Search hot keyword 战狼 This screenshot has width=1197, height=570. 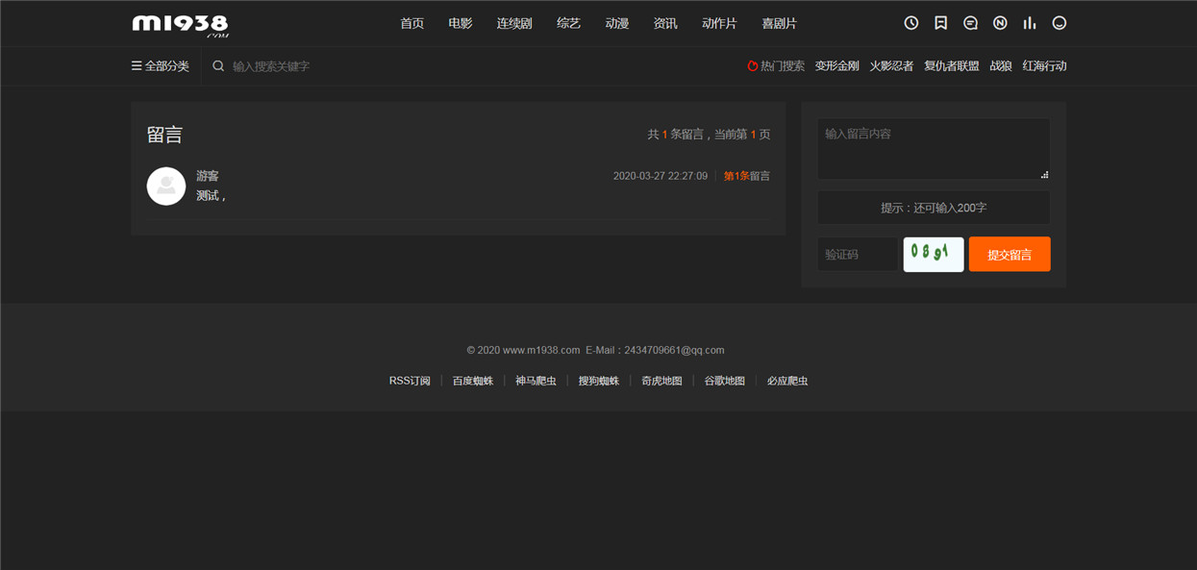coord(1001,66)
